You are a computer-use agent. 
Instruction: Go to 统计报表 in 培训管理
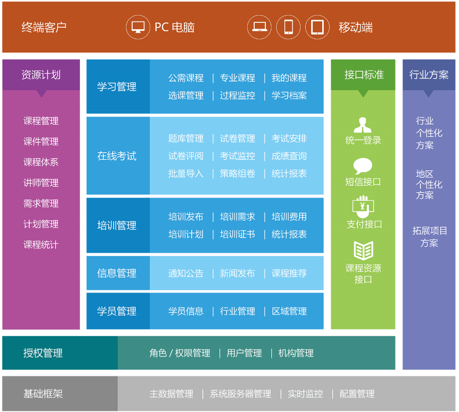289,234
